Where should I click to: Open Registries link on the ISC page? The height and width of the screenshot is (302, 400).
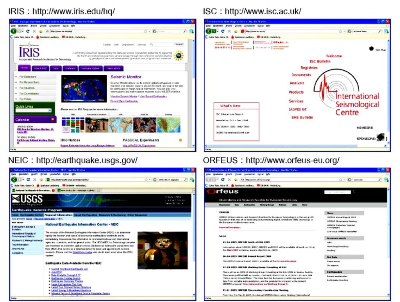309,68
